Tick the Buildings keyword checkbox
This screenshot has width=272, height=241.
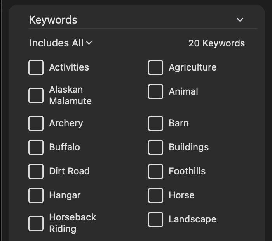(155, 147)
